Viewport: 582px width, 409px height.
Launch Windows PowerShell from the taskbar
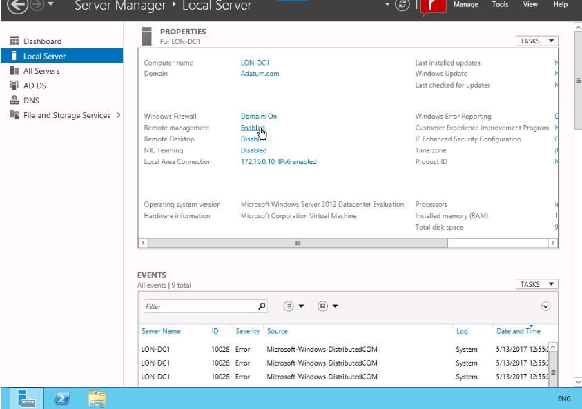(61, 398)
